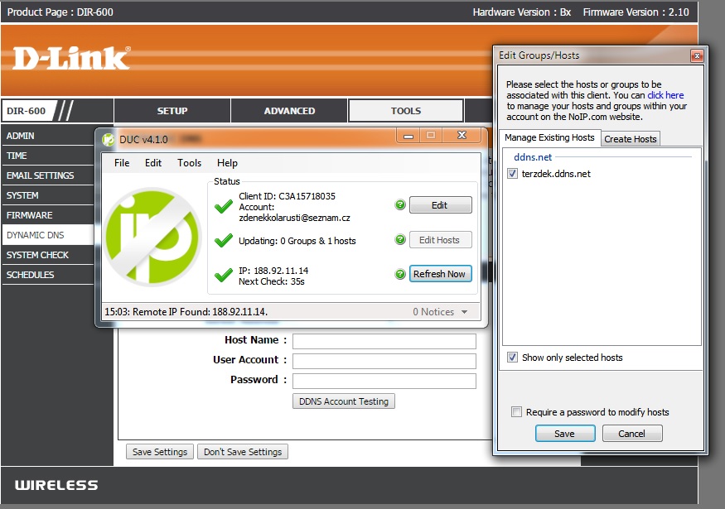Open ADMIN in router sidebar

pyautogui.click(x=48, y=136)
